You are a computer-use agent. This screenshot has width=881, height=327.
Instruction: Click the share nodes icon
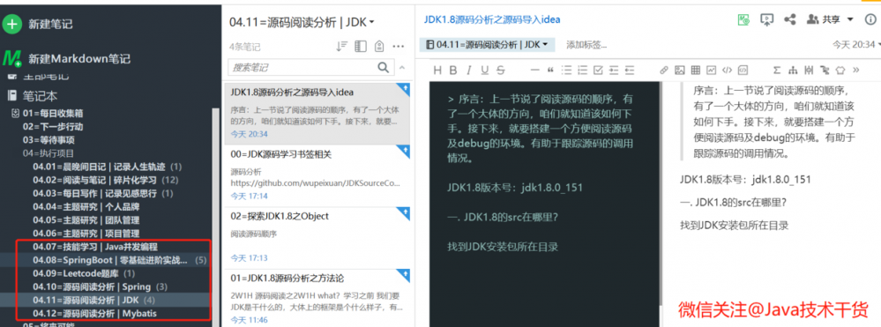click(x=790, y=19)
